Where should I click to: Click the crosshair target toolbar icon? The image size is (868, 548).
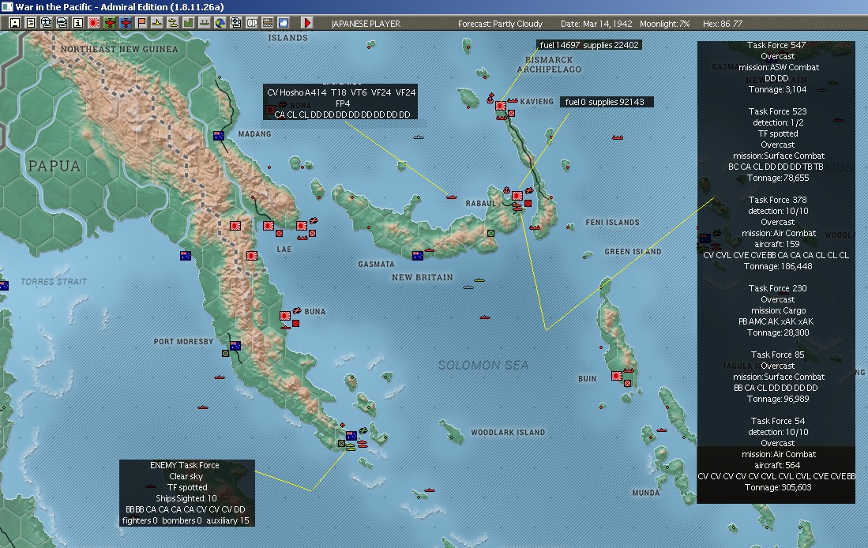pyautogui.click(x=236, y=23)
